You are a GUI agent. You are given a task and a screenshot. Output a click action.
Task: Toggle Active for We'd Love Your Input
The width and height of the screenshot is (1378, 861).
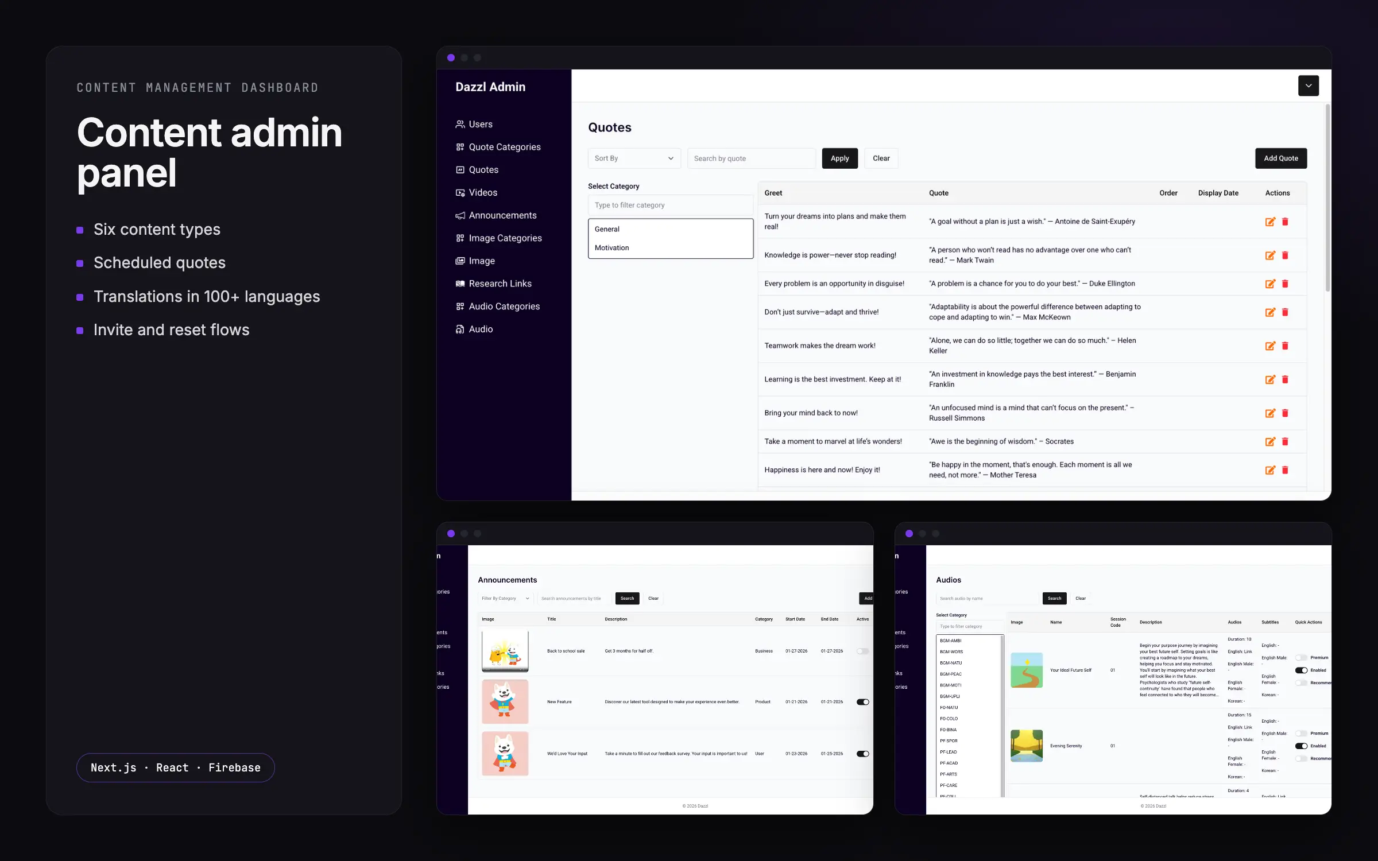click(862, 754)
